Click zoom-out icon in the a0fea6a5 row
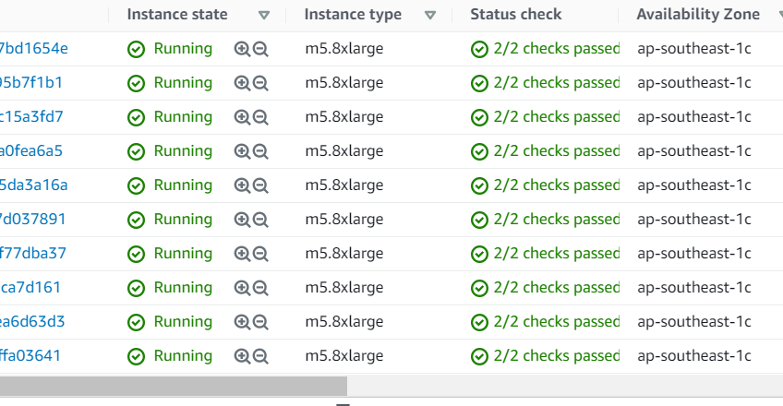783x406 pixels. pos(260,151)
